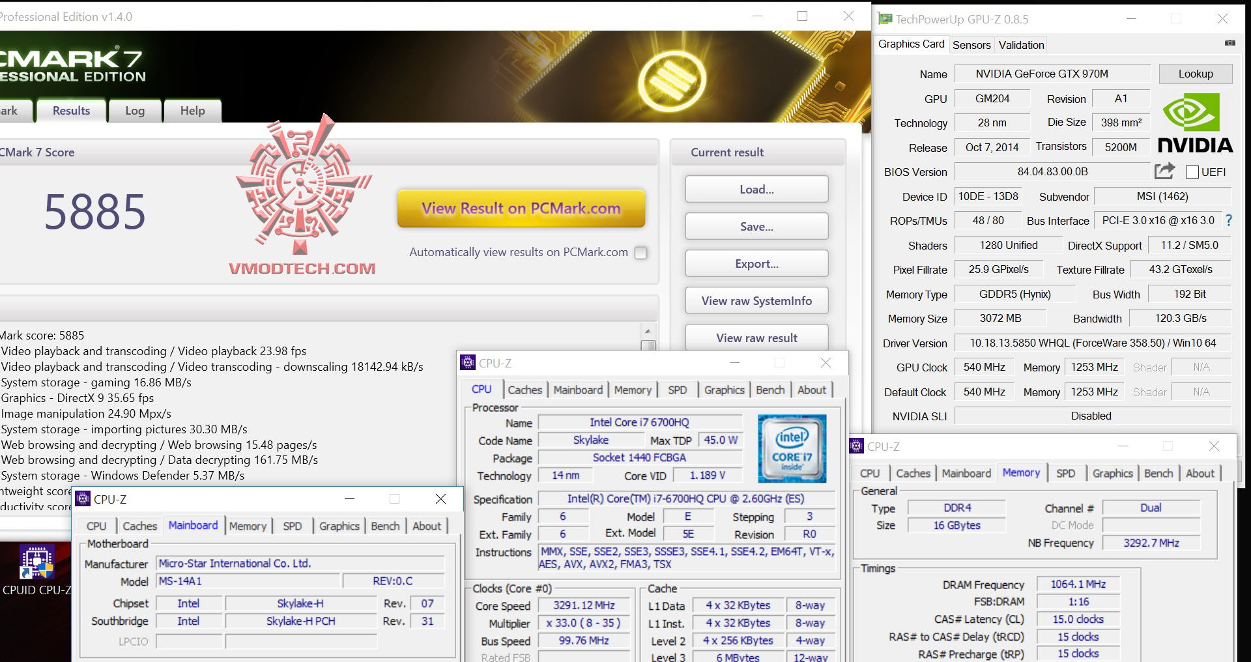Screen dimensions: 1251x662
Task: Click the GPU-Z Name field NVIDIA GeForce GTX 970M
Action: click(1052, 74)
